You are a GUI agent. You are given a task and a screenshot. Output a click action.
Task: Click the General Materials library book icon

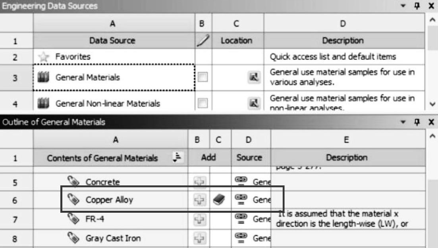click(x=43, y=77)
